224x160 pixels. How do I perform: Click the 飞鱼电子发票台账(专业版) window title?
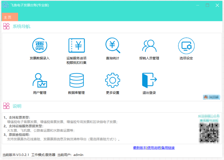click(x=30, y=5)
